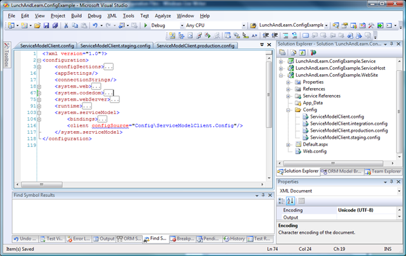Click Show All Files icon in Solution Explorer

[293, 53]
